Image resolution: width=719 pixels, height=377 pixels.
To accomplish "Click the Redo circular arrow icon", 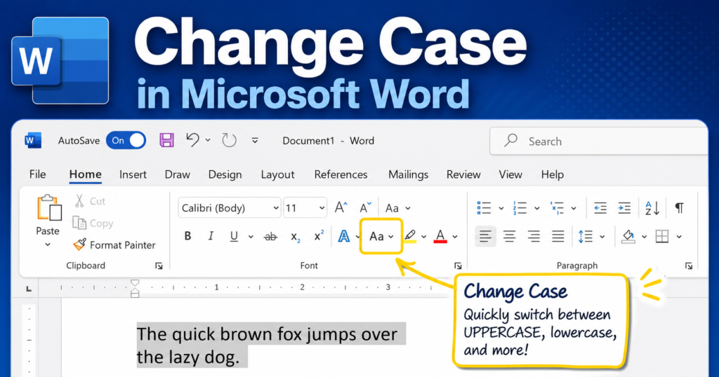I will point(229,140).
